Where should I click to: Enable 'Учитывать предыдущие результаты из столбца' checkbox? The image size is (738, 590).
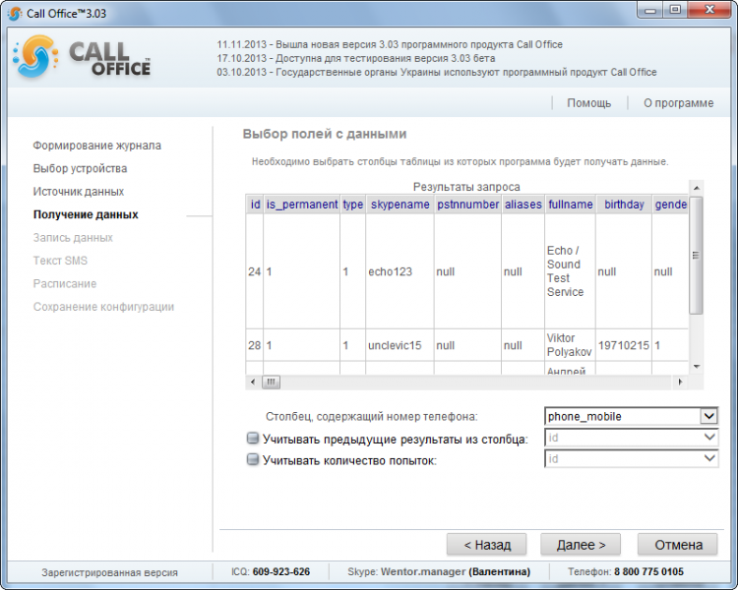pos(253,439)
